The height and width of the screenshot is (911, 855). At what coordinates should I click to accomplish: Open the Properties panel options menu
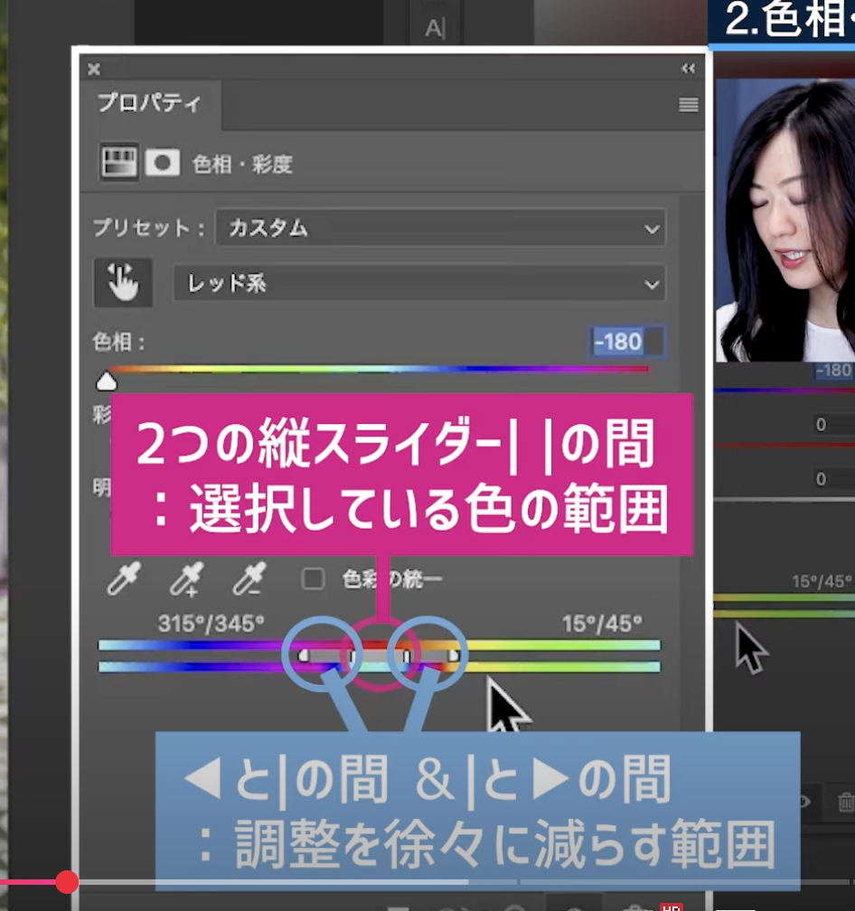[688, 105]
